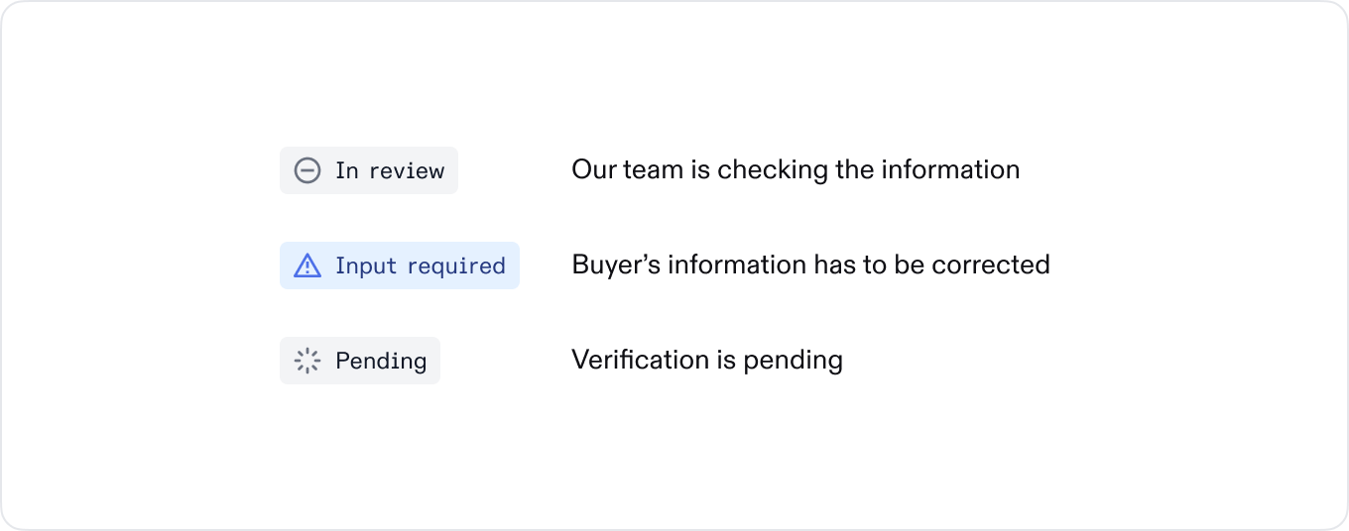This screenshot has height=531, width=1349.
Task: Select the gray Pending status badge
Action: pos(360,361)
